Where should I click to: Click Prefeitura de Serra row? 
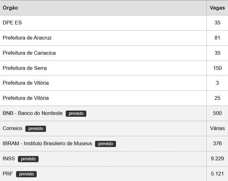click(25, 68)
